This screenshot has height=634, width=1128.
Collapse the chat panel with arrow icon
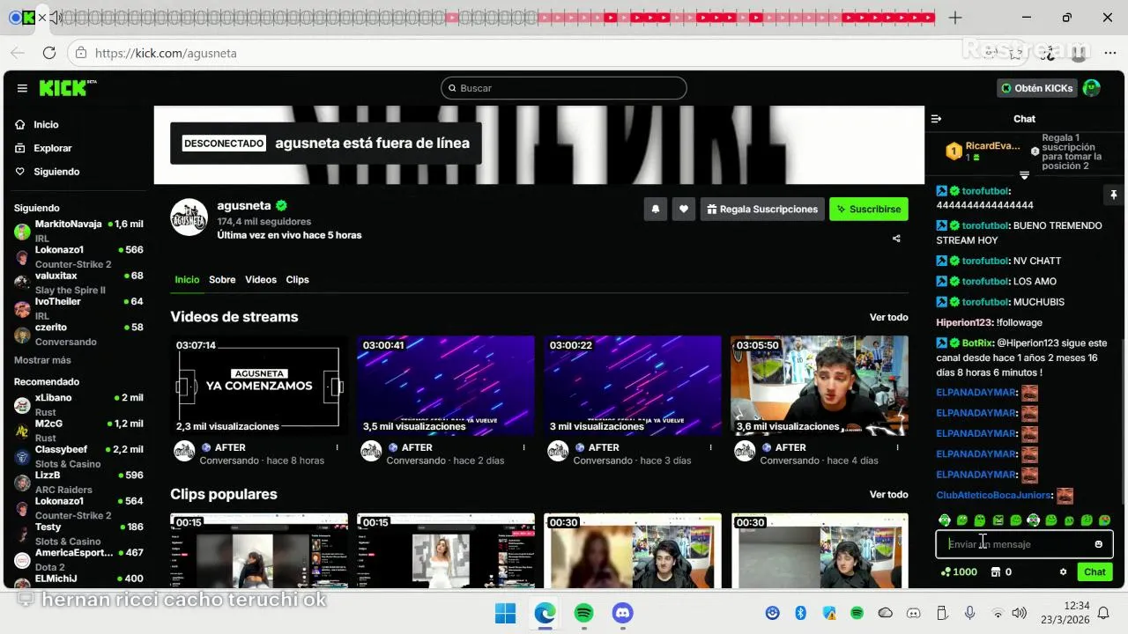coord(936,119)
